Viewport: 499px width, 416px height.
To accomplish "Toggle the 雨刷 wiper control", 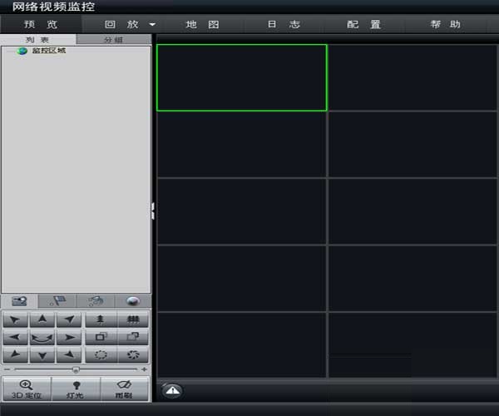I will pyautogui.click(x=125, y=389).
